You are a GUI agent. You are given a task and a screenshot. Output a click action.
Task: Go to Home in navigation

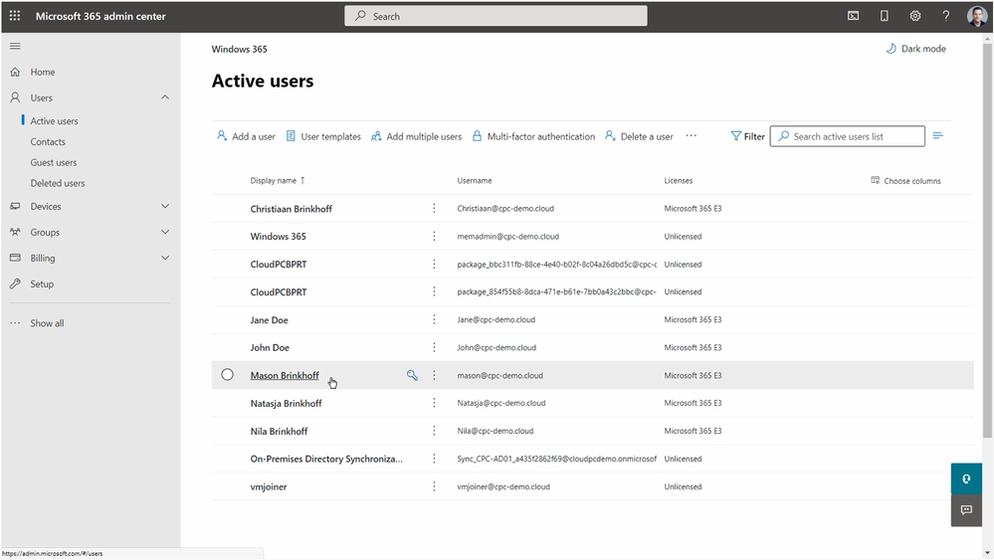(x=43, y=73)
